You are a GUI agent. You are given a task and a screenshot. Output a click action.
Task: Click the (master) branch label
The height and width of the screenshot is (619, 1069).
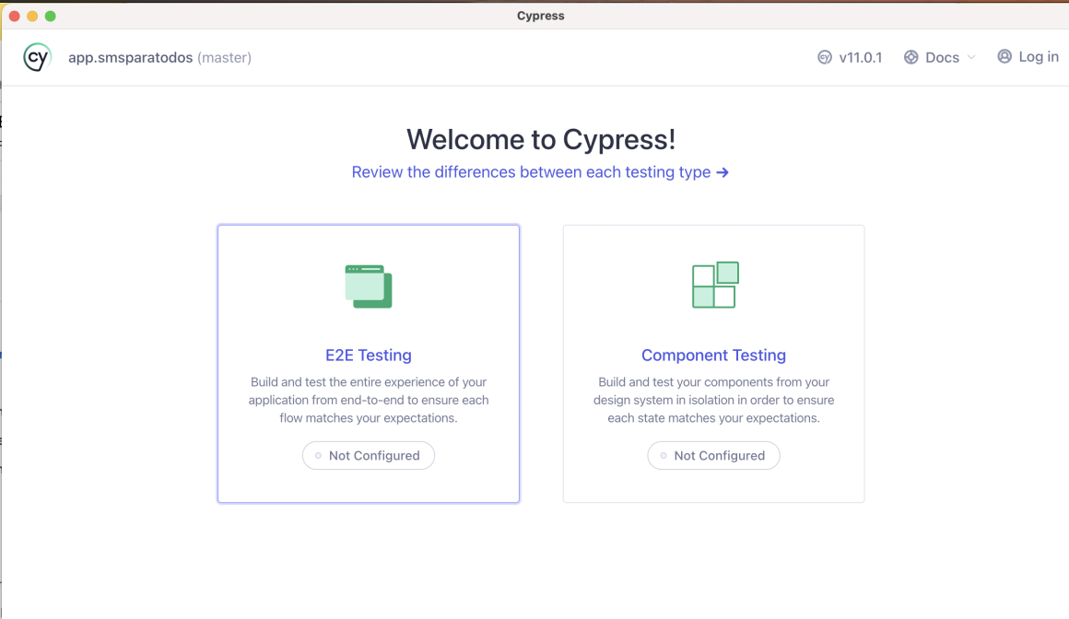(x=224, y=57)
